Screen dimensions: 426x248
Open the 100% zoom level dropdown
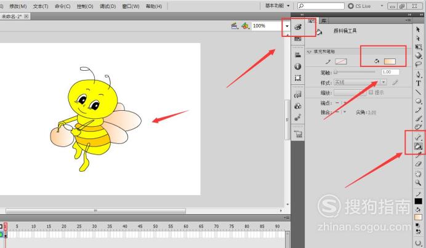click(x=287, y=26)
